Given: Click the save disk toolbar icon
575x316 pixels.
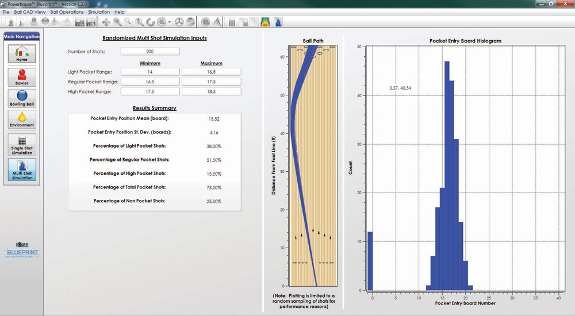Looking at the screenshot, I should (x=79, y=22).
